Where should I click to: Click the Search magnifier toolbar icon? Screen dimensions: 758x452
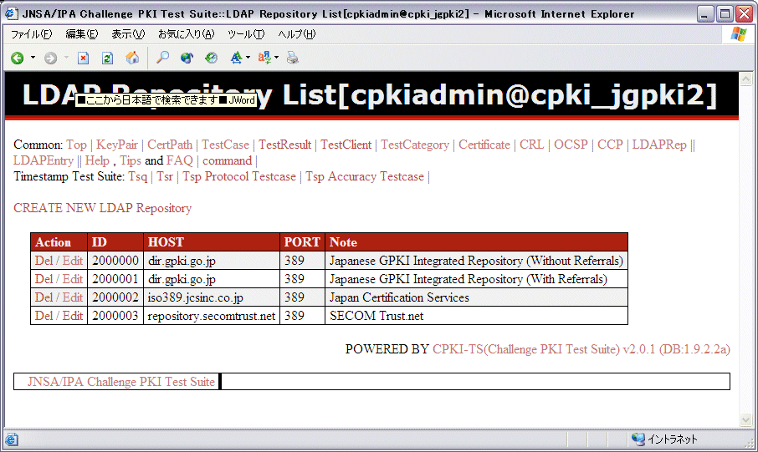(163, 58)
